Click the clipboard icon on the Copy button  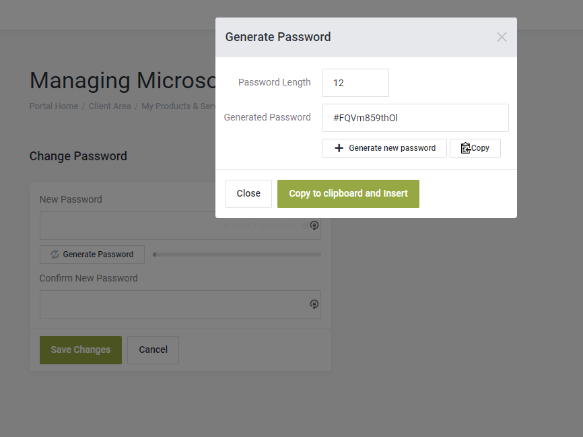[x=465, y=148]
